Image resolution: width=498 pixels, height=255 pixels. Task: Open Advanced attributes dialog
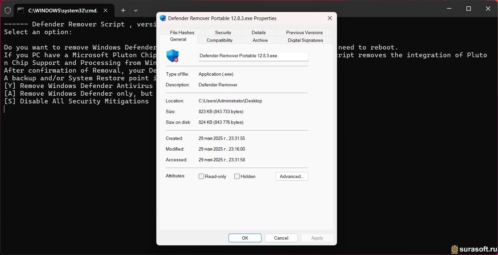[x=292, y=176]
